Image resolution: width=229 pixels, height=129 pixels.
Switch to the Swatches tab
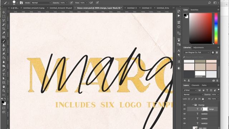point(194,10)
